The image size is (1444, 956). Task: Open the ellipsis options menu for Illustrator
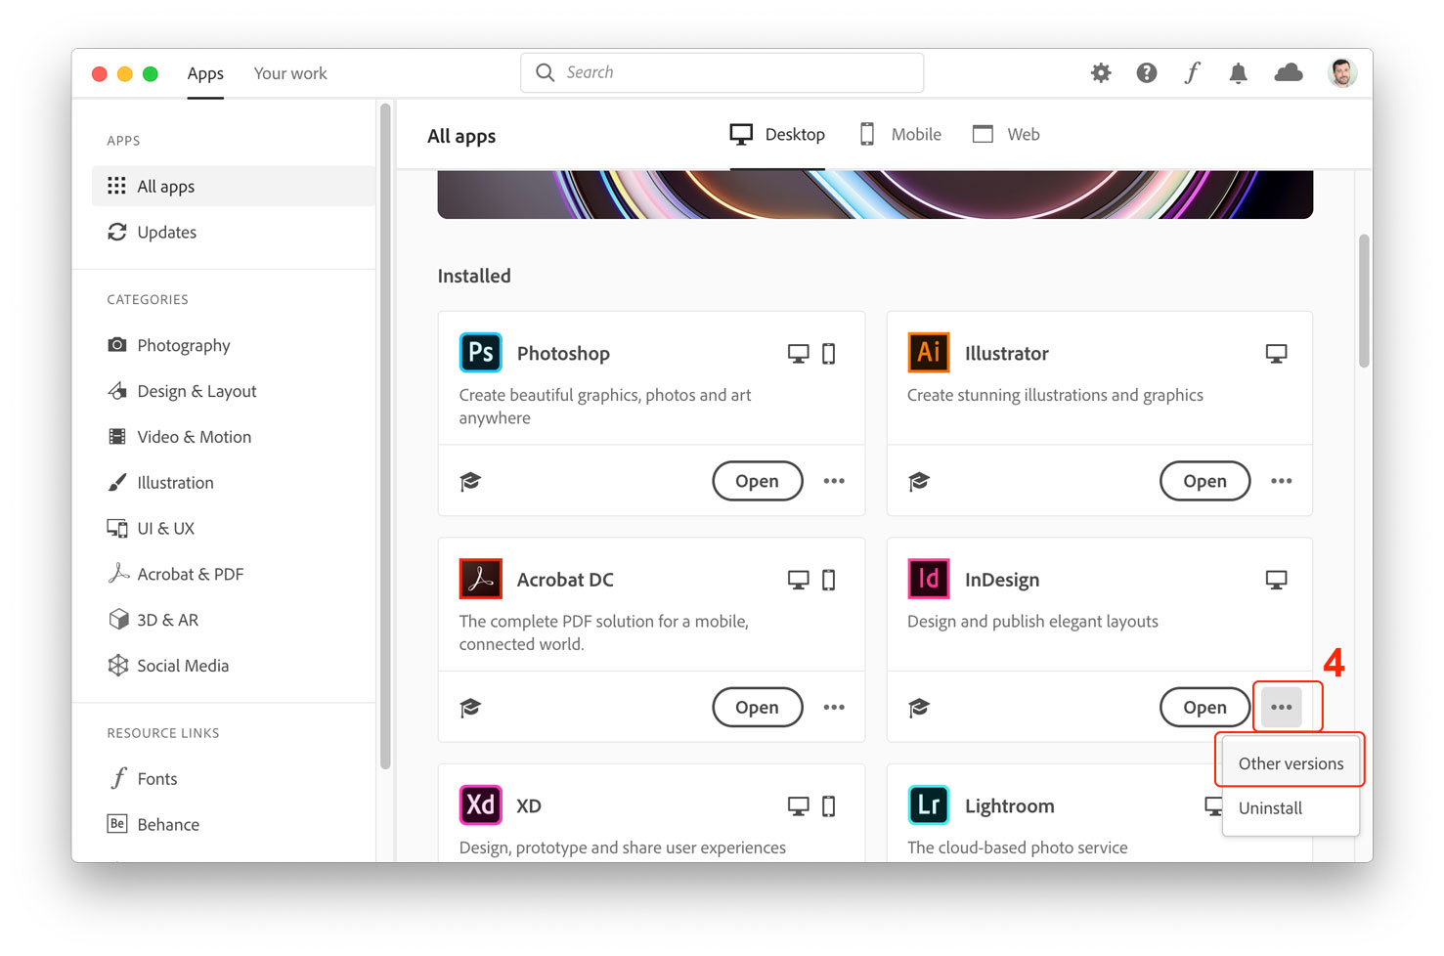coord(1282,481)
